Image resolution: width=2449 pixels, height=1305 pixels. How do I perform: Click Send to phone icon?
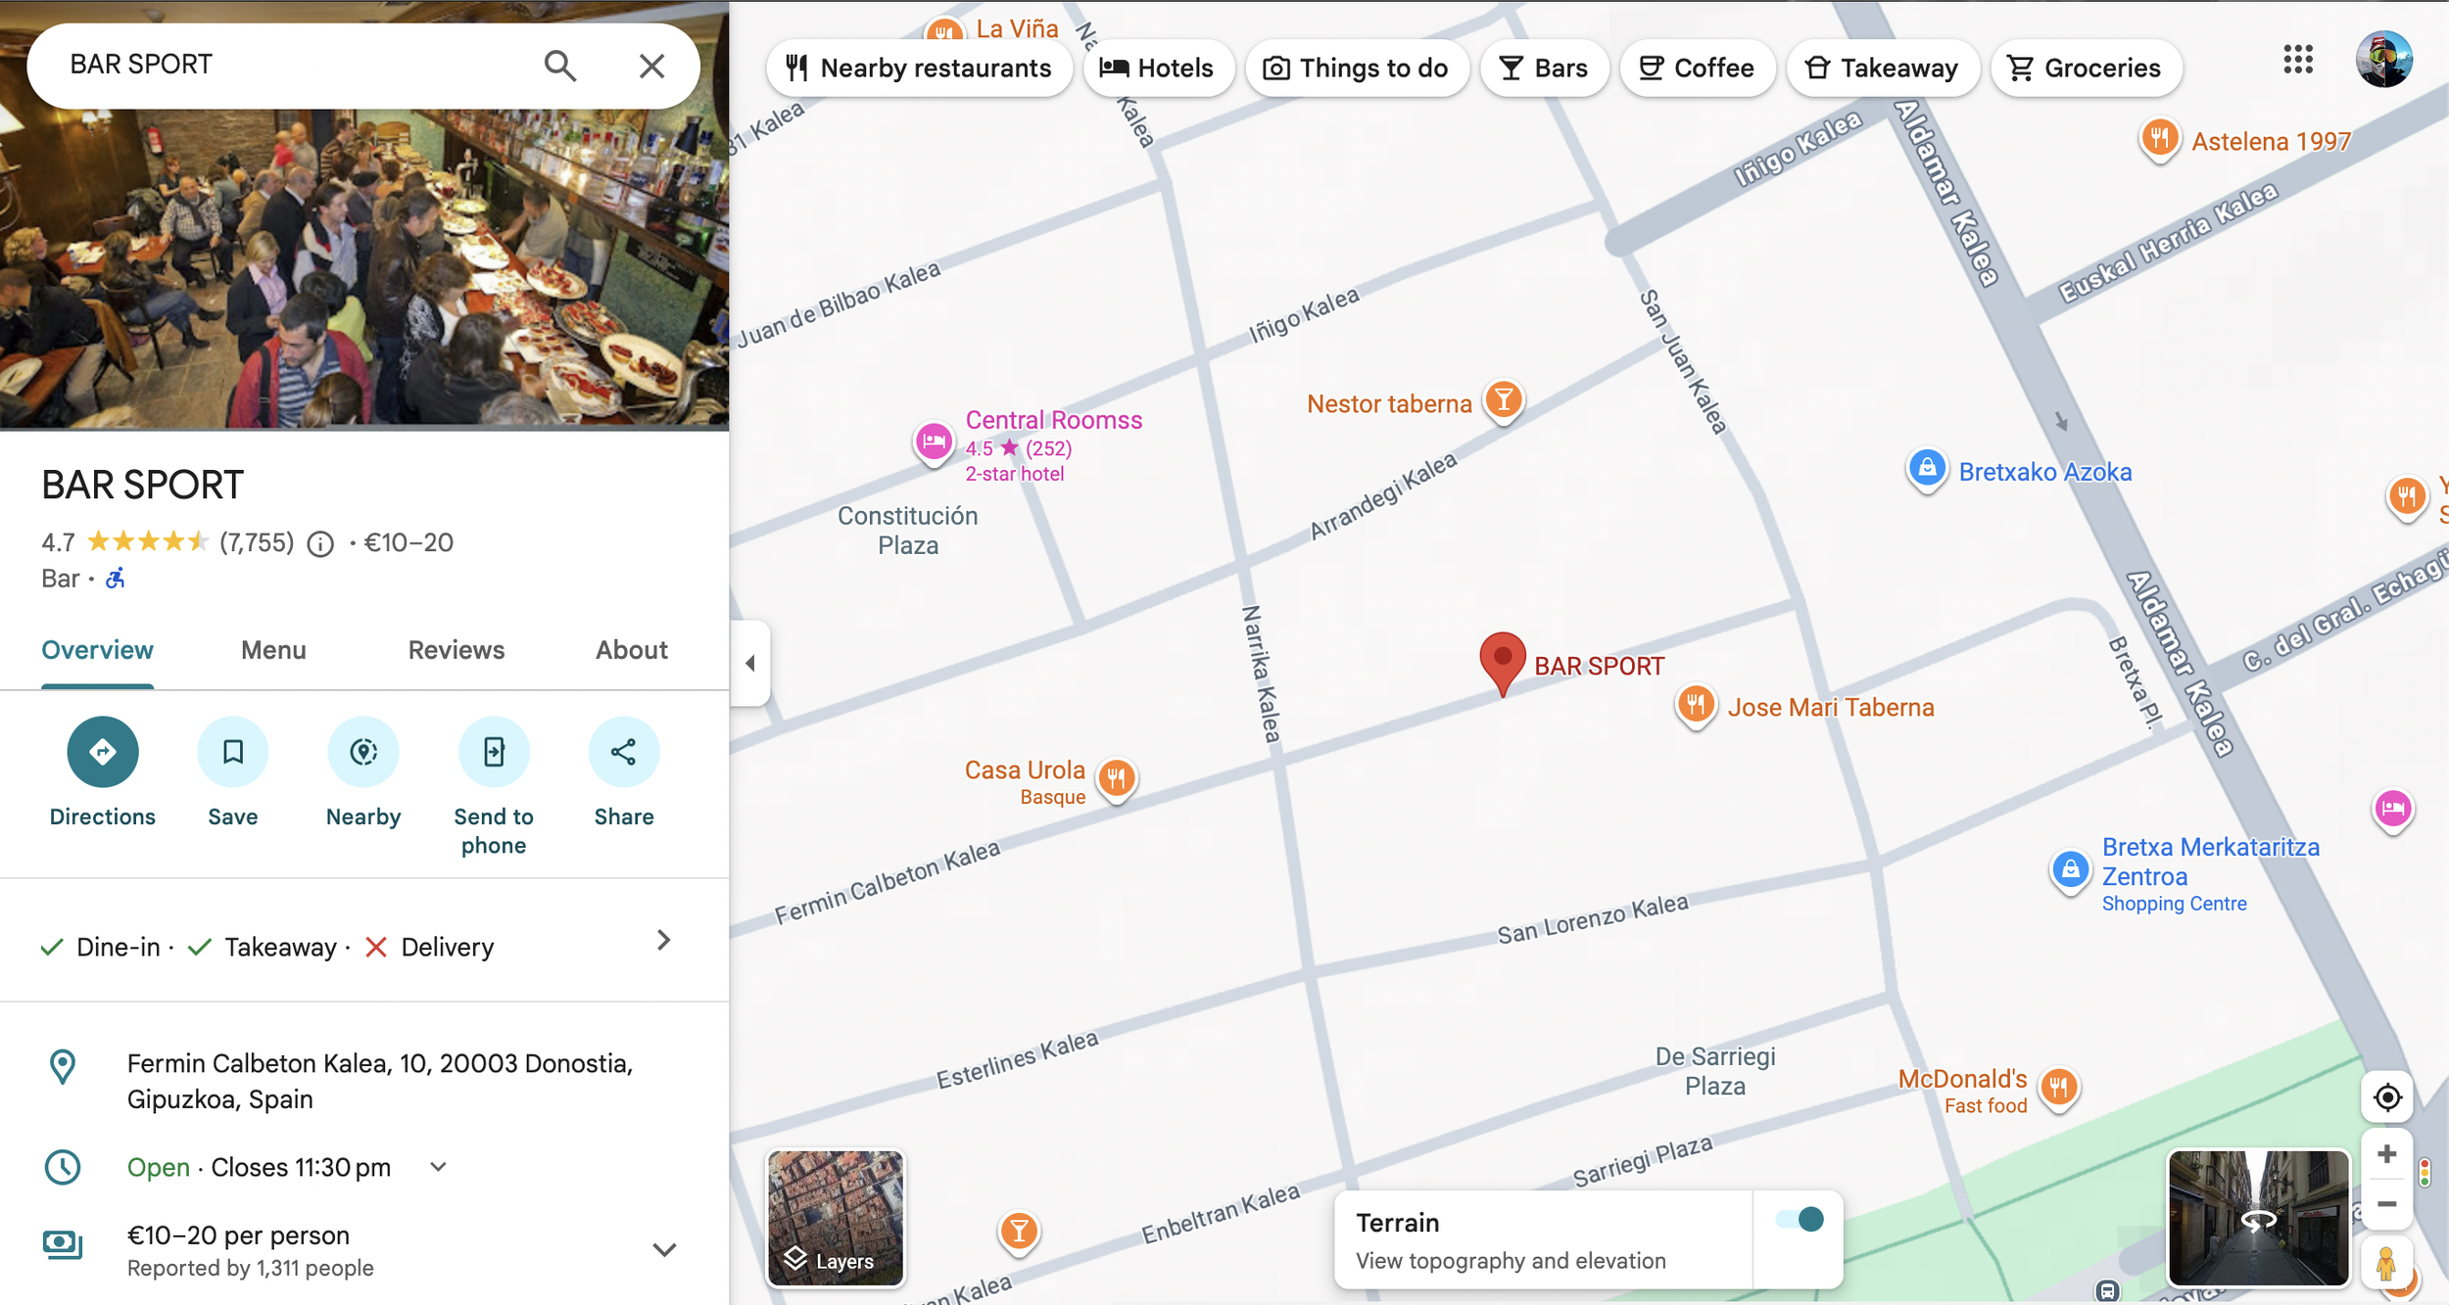pyautogui.click(x=494, y=752)
